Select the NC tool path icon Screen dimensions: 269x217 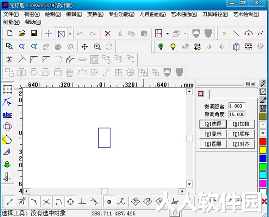[7, 177]
